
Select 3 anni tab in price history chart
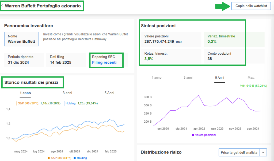click(67, 93)
